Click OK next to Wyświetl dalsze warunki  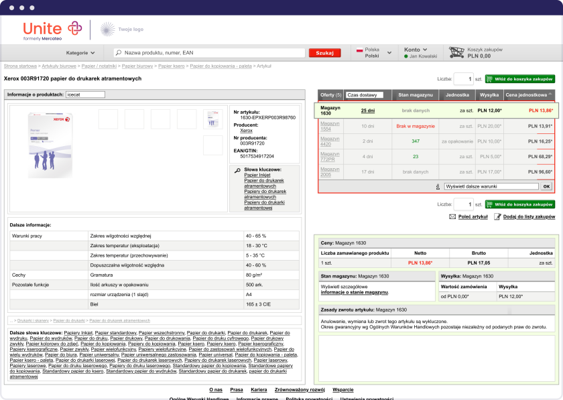(x=546, y=187)
